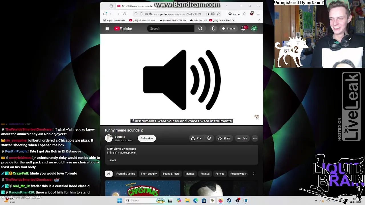Open Fishtank LIVE - TTS Pla... bookmark
This screenshot has width=365, height=205.
pos(173,20)
